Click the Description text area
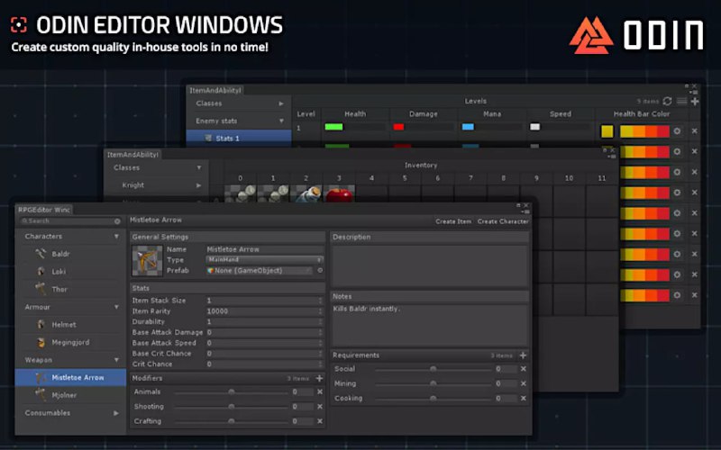The height and width of the screenshot is (450, 721). (430, 265)
